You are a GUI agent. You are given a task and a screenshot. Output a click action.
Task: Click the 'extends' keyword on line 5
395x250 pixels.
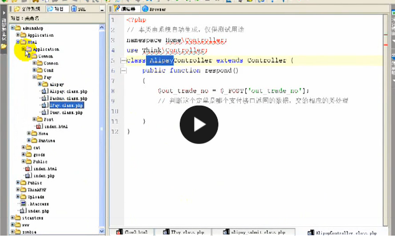pos(230,61)
